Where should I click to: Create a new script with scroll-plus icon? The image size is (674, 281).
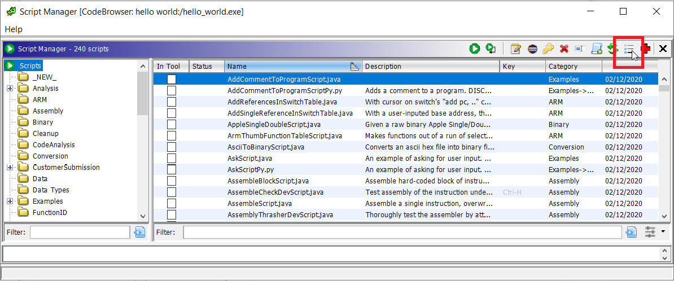pyautogui.click(x=597, y=49)
